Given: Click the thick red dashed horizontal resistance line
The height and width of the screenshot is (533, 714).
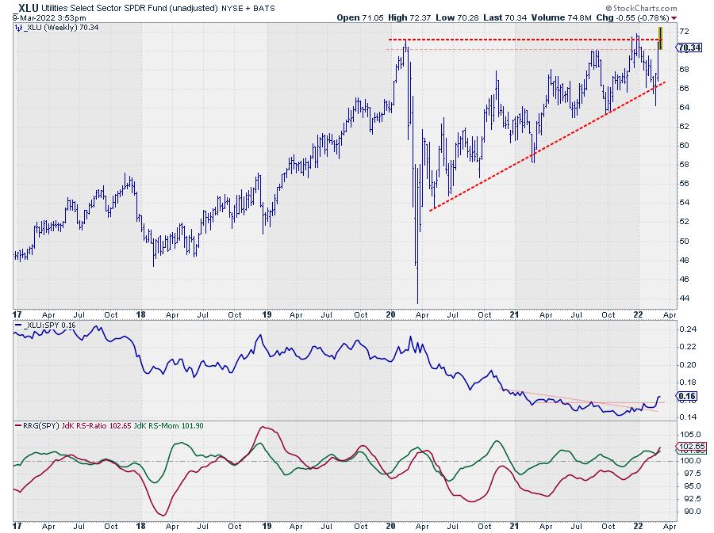Looking at the screenshot, I should (524, 40).
